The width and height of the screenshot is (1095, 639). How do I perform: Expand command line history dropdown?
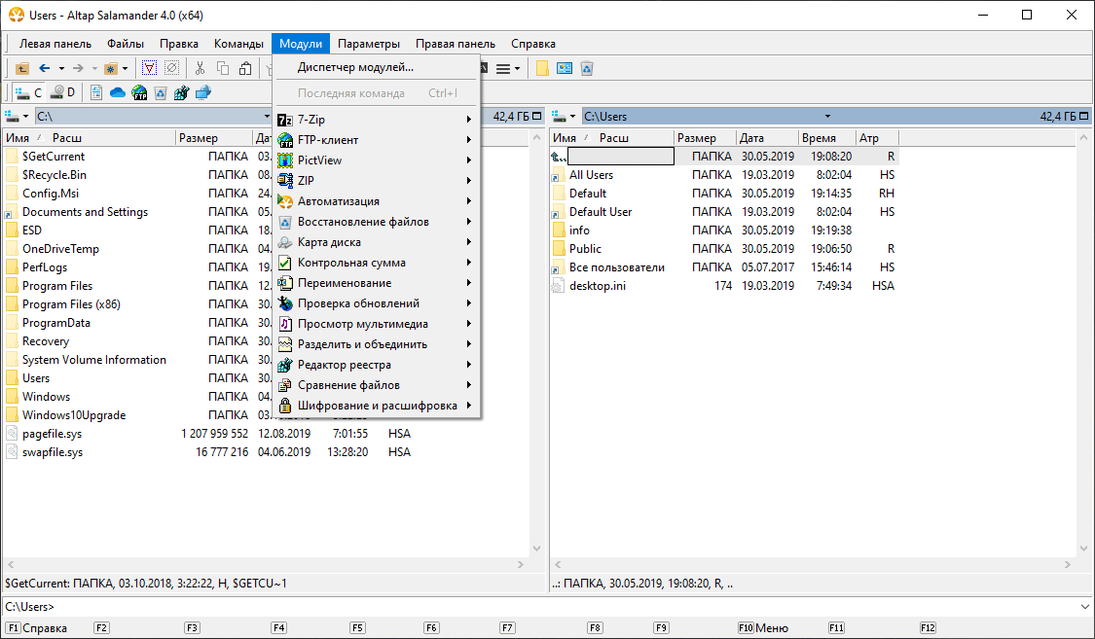click(1084, 606)
